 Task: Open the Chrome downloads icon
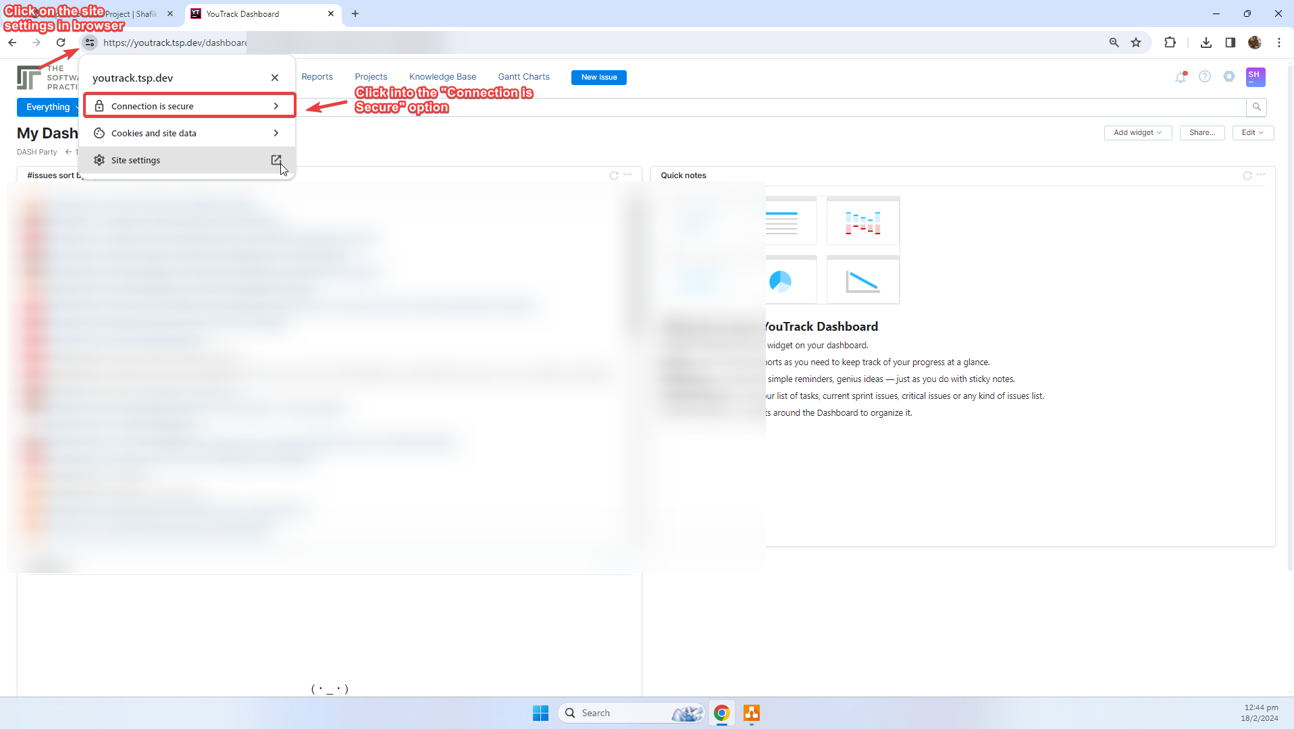point(1206,43)
